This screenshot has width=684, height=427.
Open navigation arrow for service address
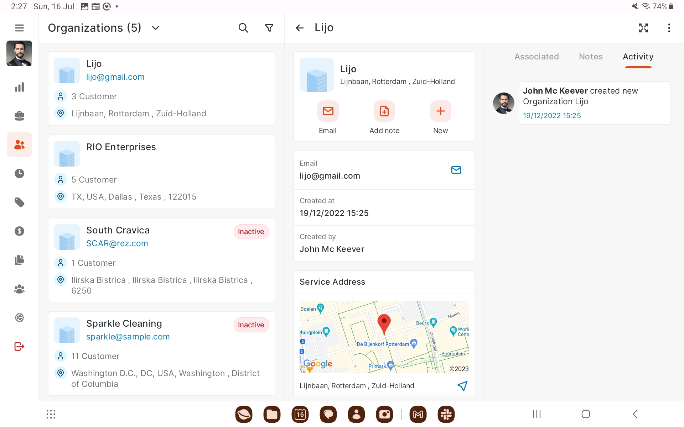462,386
